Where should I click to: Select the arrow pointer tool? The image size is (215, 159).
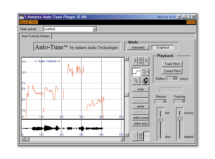(136, 81)
